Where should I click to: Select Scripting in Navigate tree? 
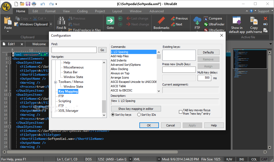point(65,101)
